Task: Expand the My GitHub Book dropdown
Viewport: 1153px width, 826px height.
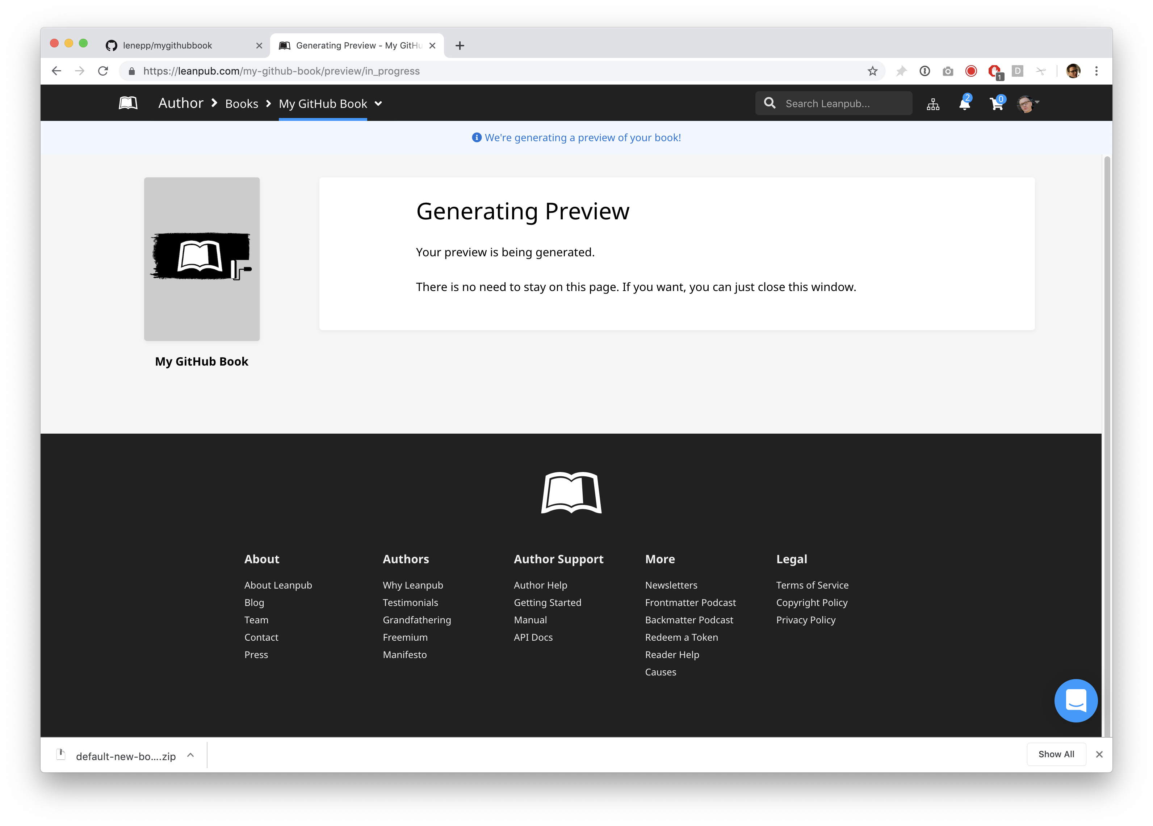Action: 378,104
